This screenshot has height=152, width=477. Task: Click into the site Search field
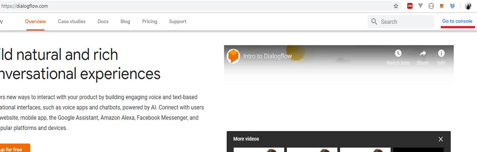(404, 22)
